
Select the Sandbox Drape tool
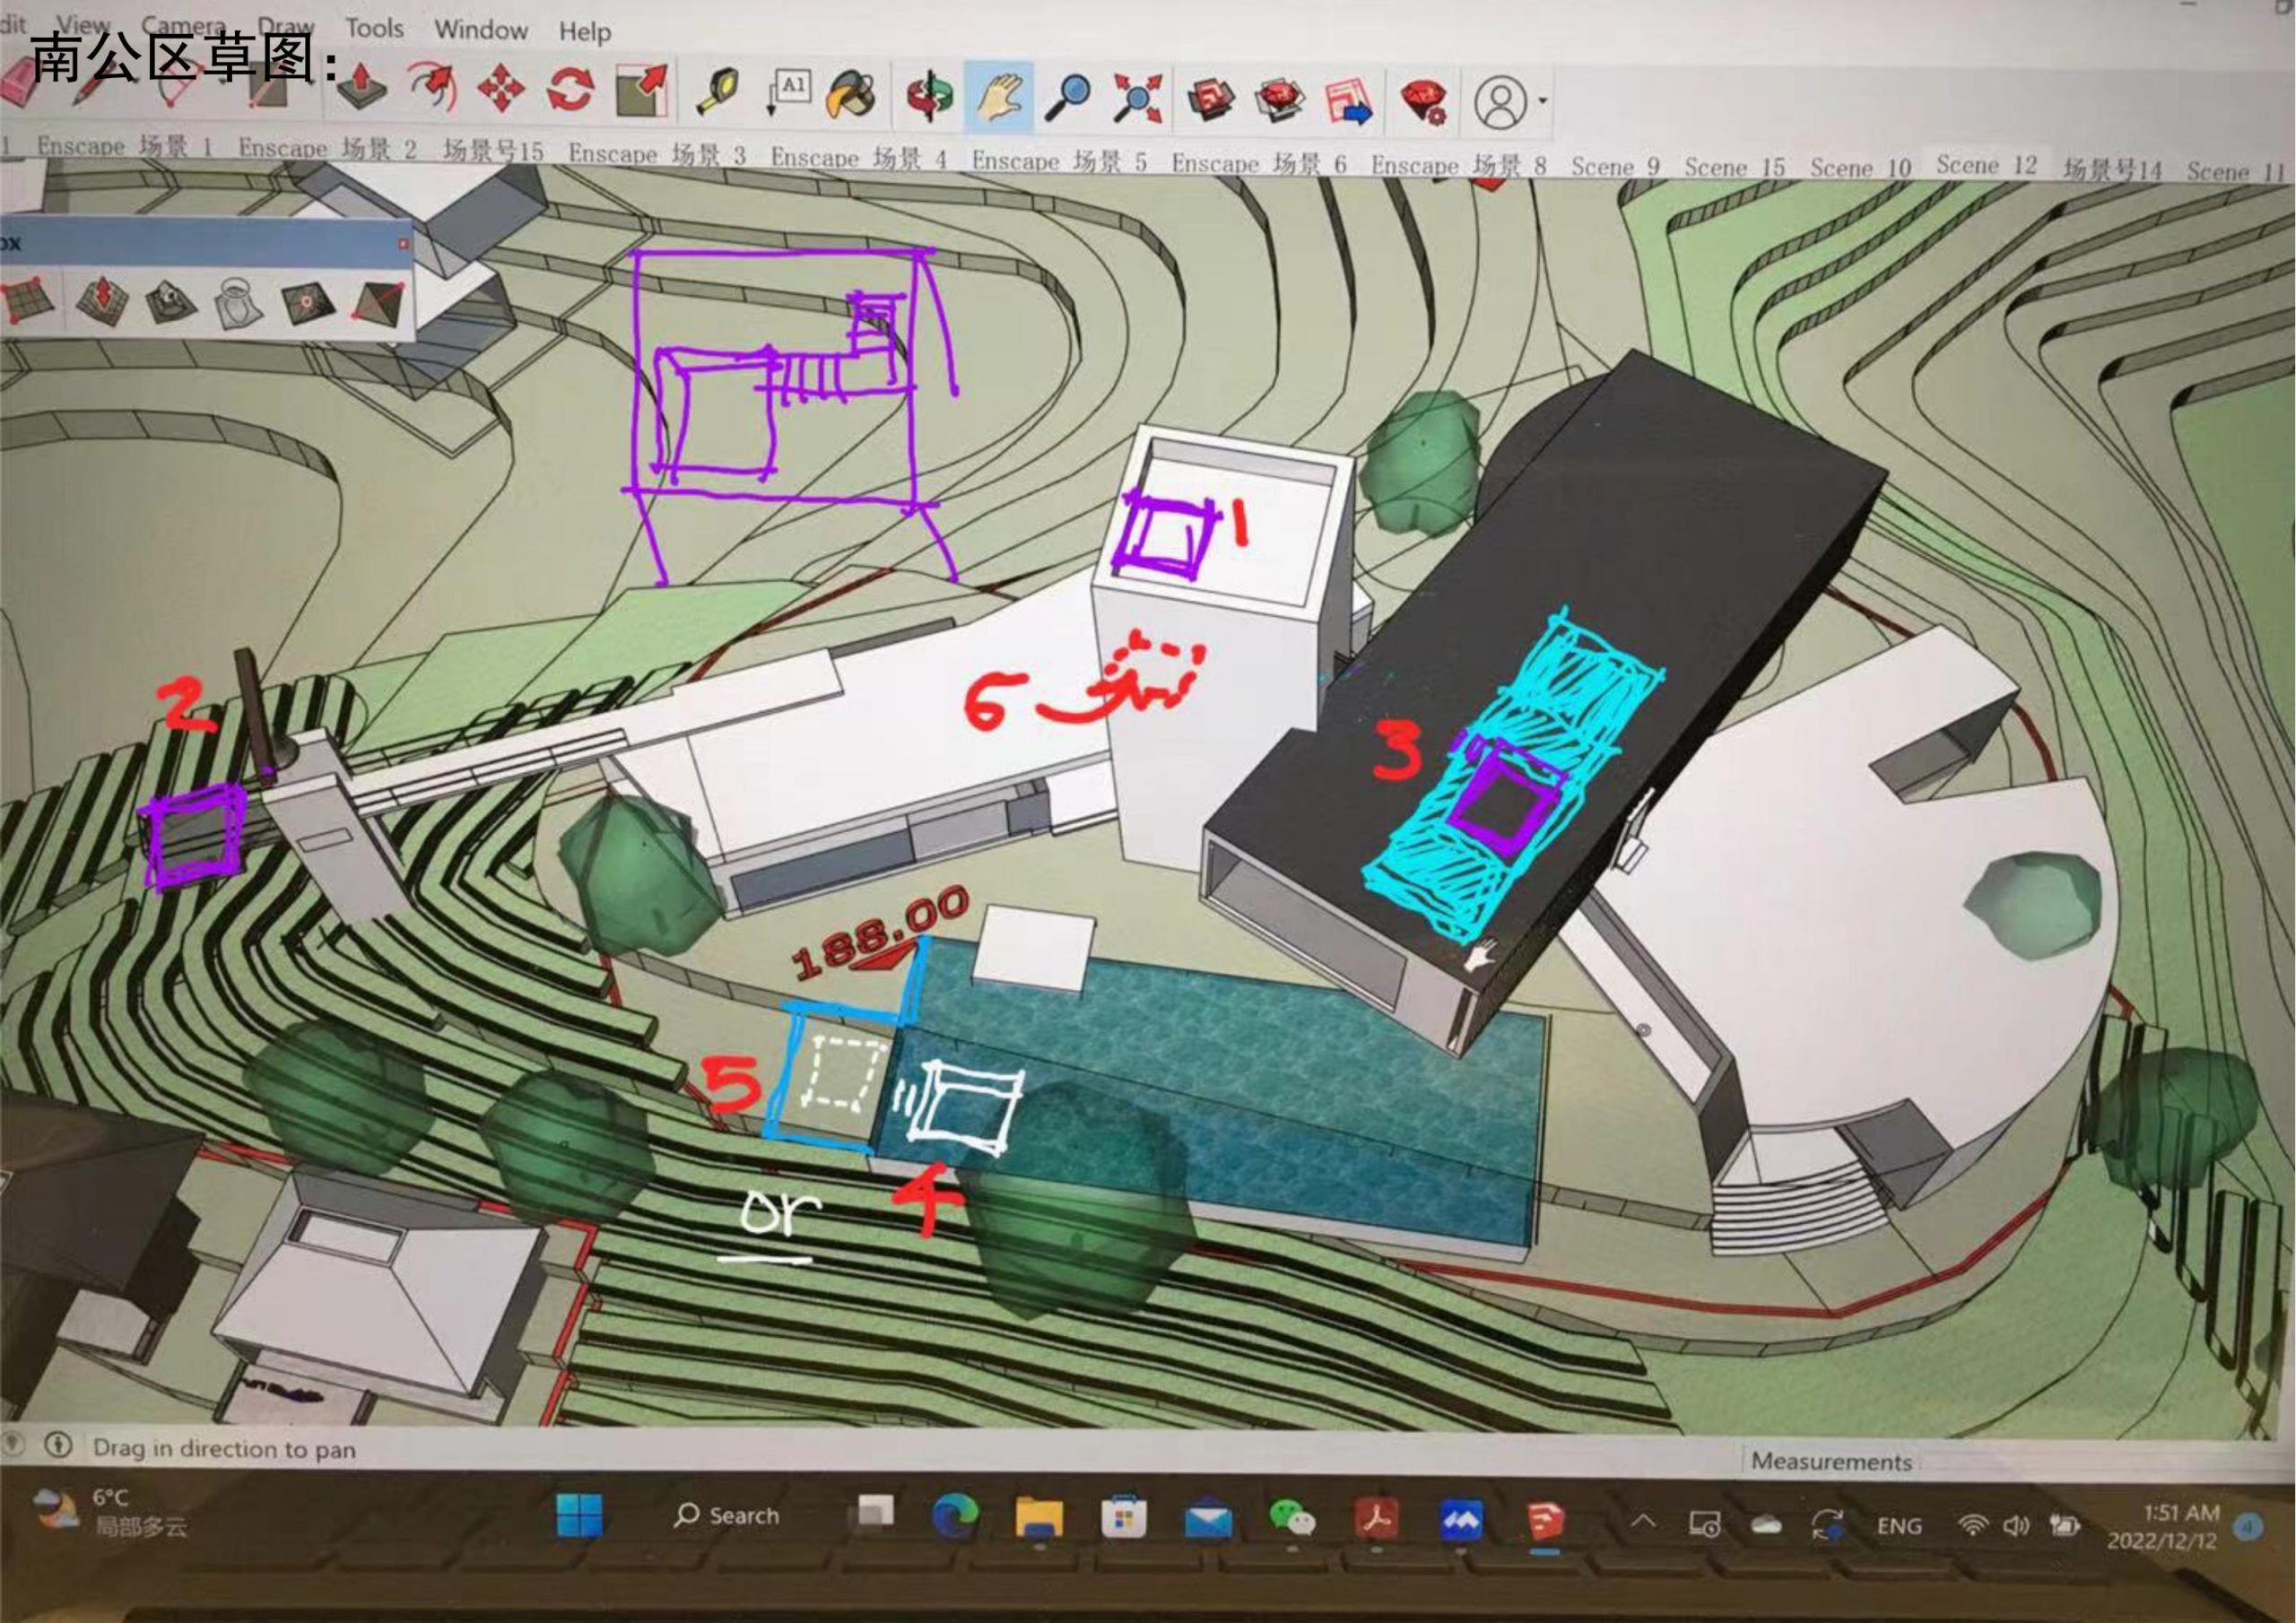[x=237, y=302]
